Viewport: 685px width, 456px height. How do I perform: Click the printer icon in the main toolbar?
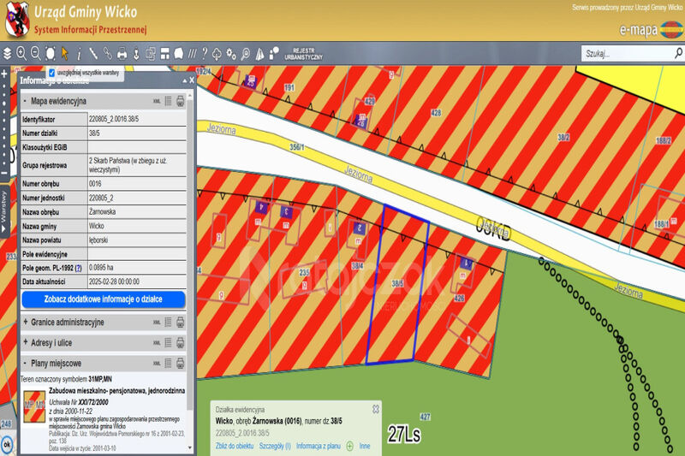122,53
